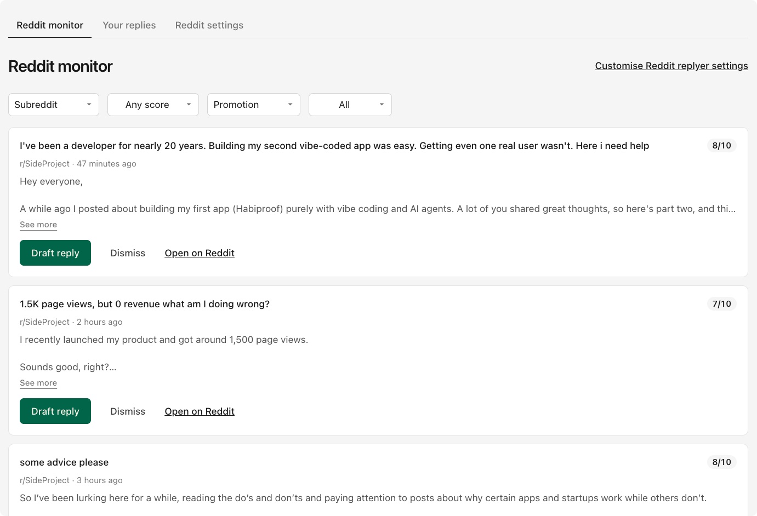This screenshot has height=516, width=757.
Task: See more of the Habiproof post text
Action: click(38, 225)
